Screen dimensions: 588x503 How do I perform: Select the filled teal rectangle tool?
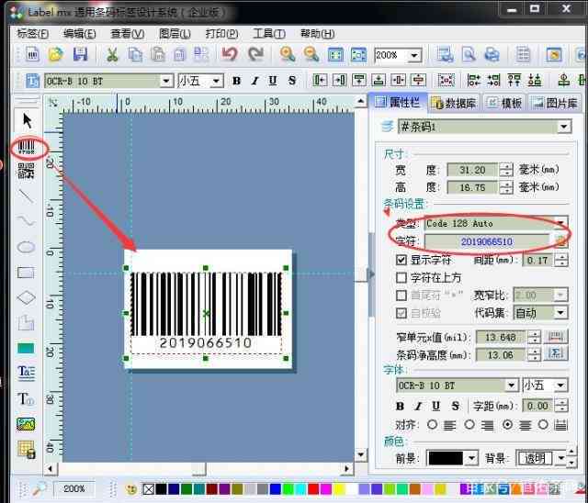click(x=26, y=348)
